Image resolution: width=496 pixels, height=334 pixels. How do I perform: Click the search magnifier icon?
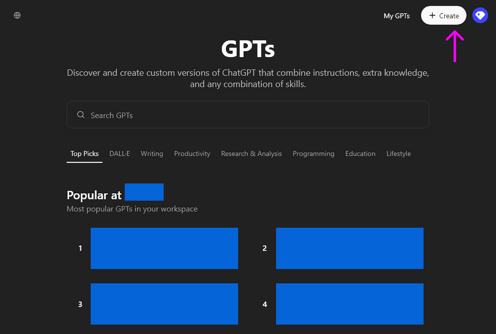point(81,115)
